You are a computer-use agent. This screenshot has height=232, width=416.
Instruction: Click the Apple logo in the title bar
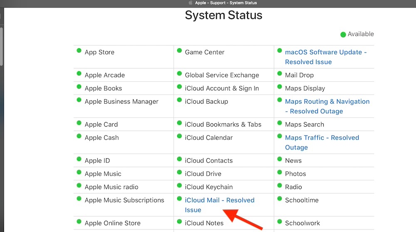(x=190, y=2)
